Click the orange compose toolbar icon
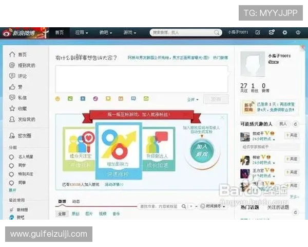308x247 pixels. click(x=121, y=98)
